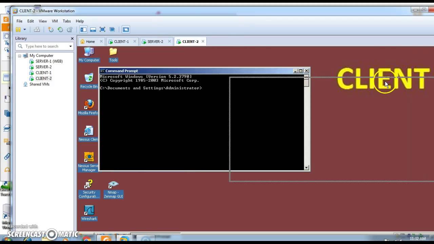Select SERVER-2 in the Library tree
434x244 pixels.
click(43, 67)
